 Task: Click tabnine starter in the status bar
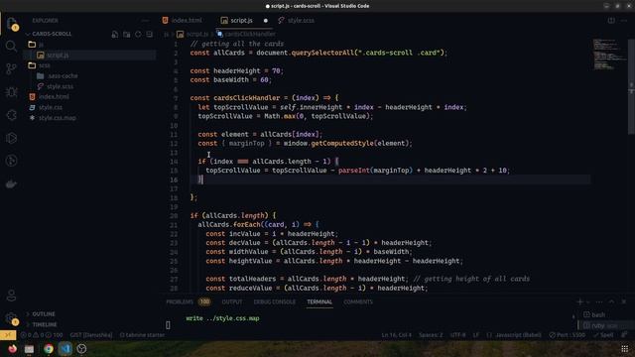tap(142, 335)
